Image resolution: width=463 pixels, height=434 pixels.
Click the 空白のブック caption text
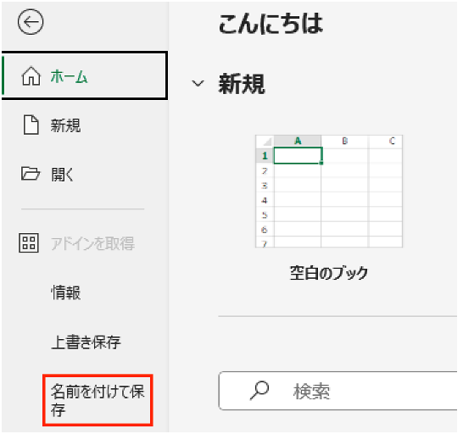click(329, 273)
